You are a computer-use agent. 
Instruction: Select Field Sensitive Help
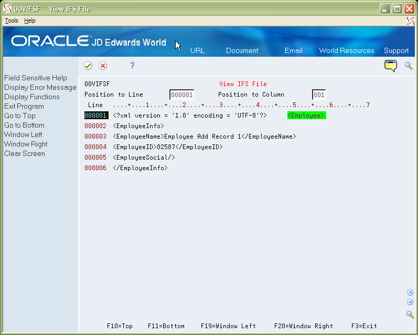pos(36,78)
